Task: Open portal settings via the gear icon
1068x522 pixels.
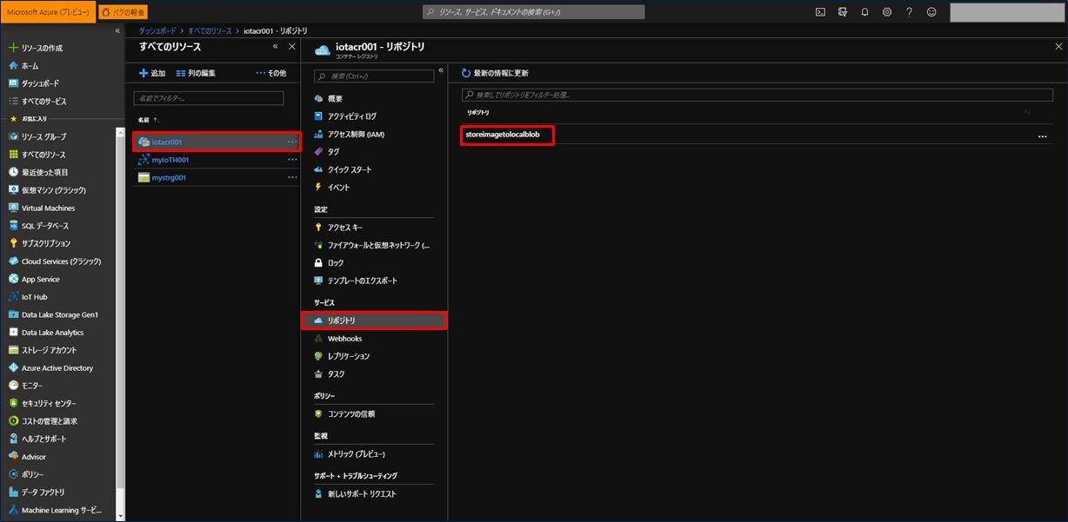Action: coord(887,12)
